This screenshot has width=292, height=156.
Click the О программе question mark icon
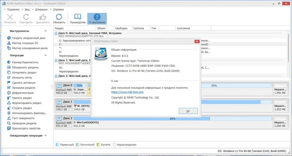pos(97,17)
